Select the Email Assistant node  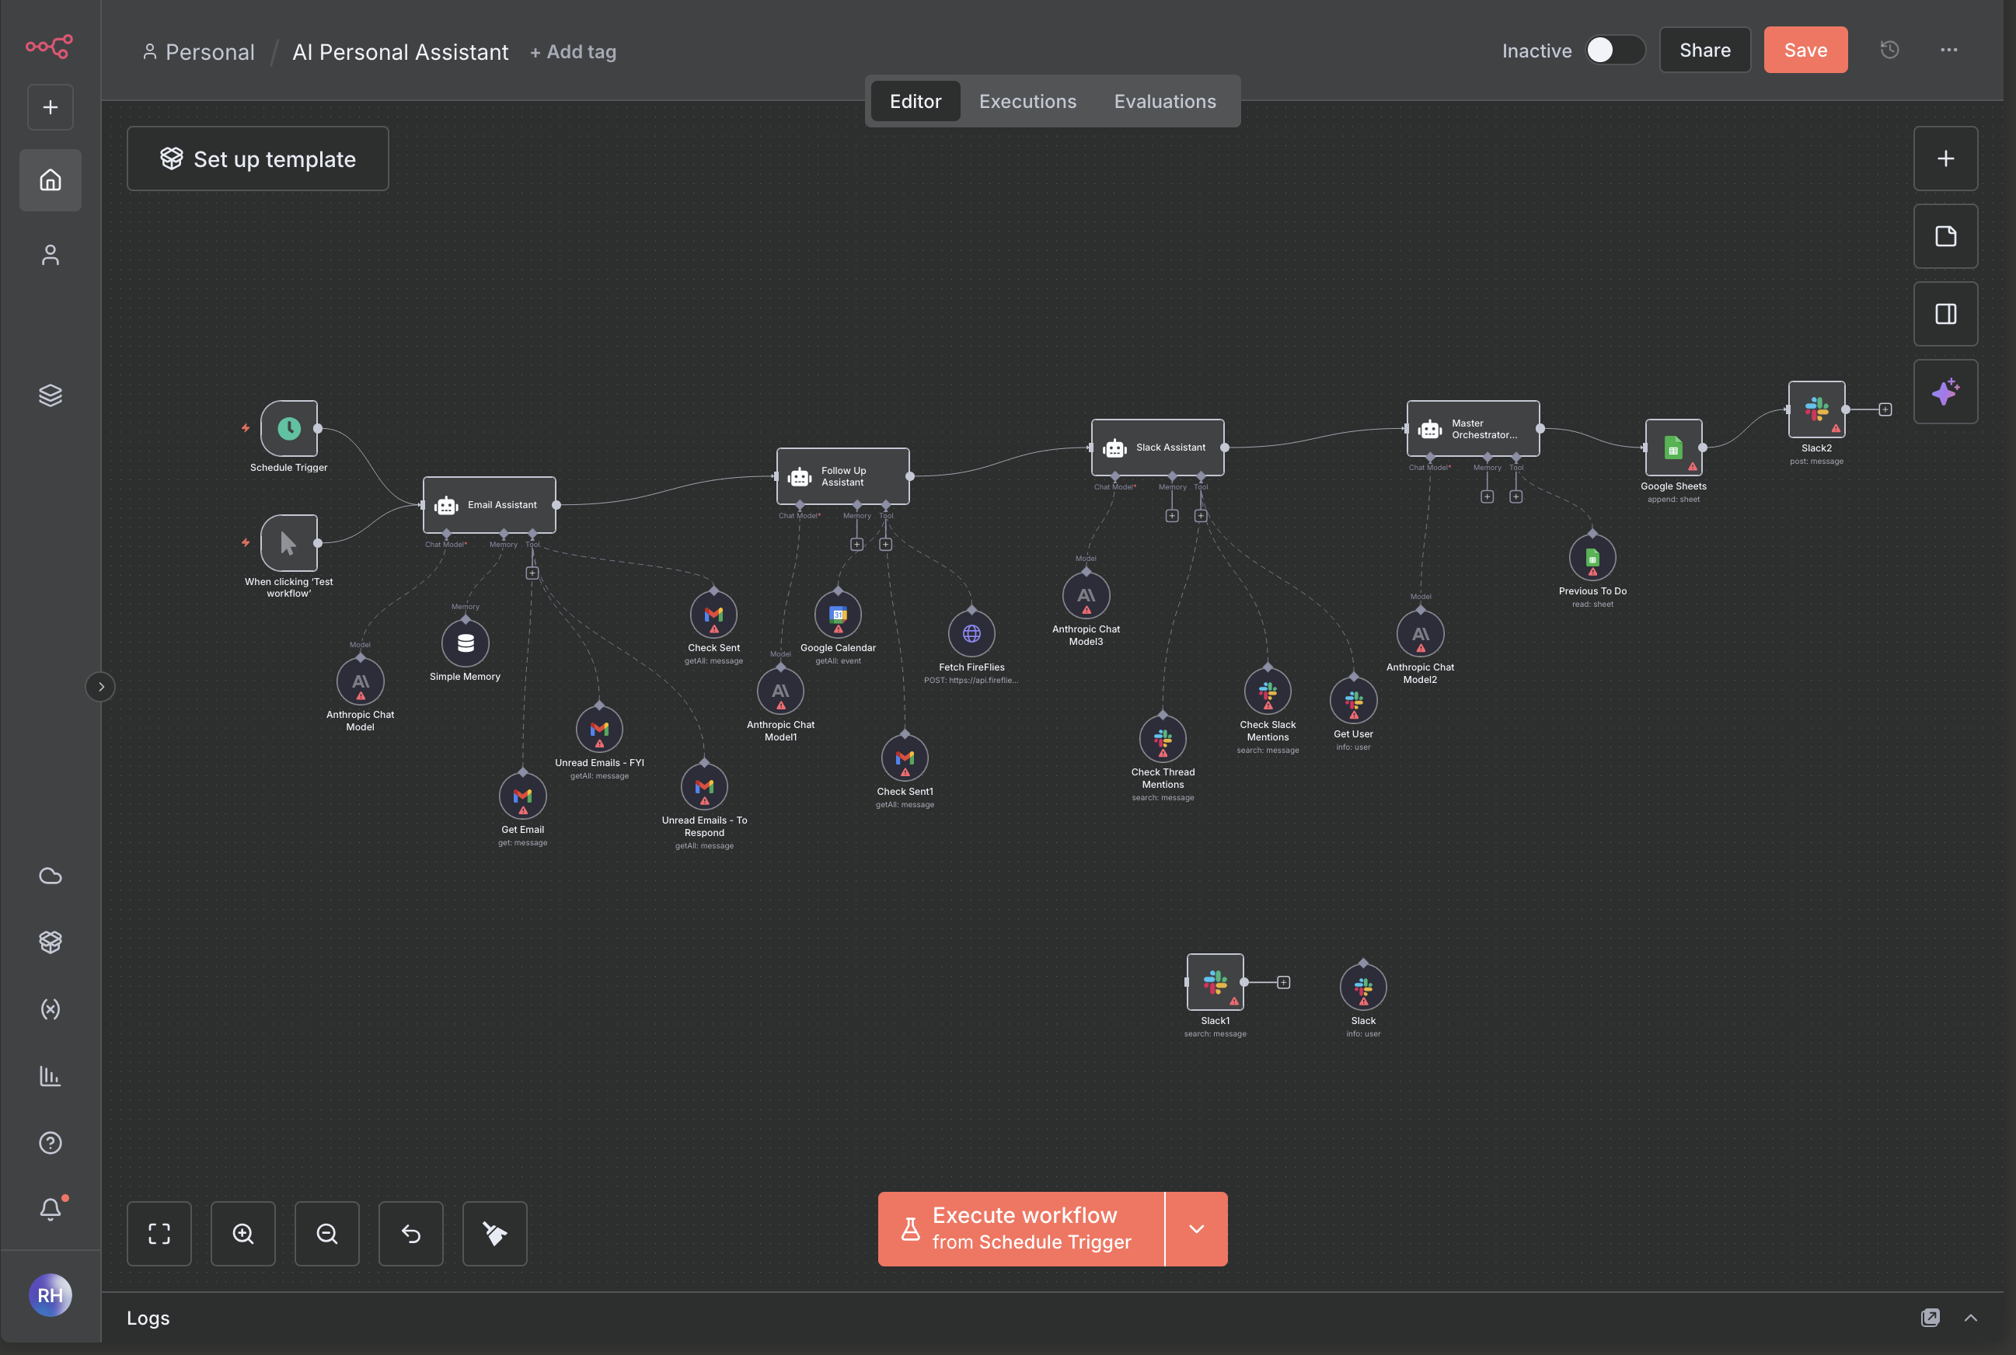point(490,505)
